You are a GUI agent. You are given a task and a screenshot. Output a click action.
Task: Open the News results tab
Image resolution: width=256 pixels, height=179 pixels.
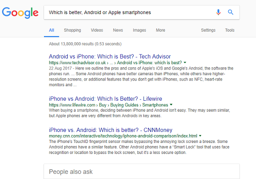pos(118,30)
